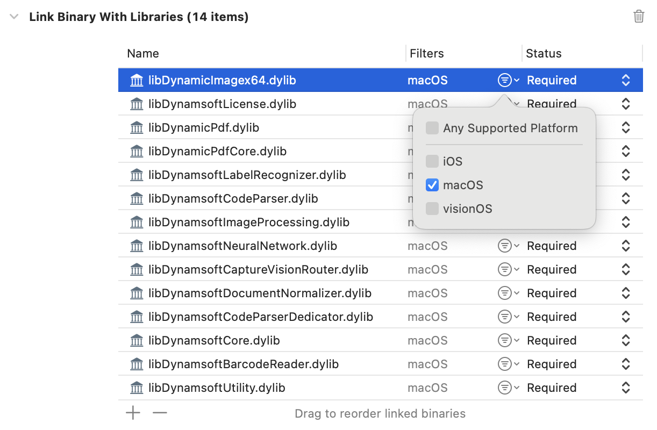The width and height of the screenshot is (657, 430).
Task: Open status stepper for libDynamsoftDocumentNormalizer.dylib
Action: point(625,293)
